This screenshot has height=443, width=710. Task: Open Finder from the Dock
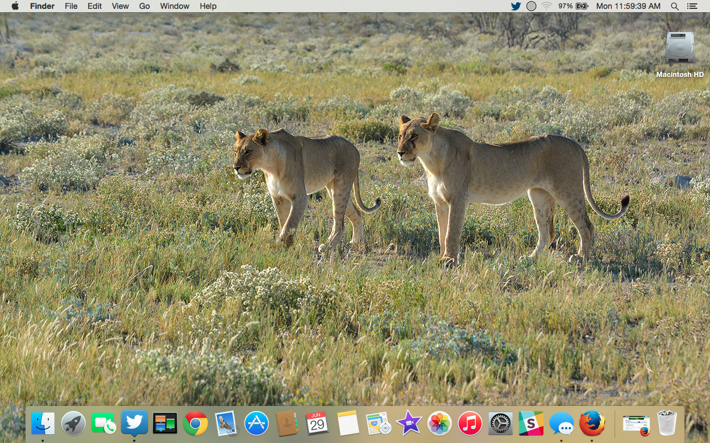(x=43, y=424)
